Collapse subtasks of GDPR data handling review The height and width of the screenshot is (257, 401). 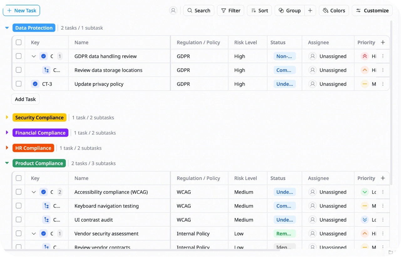[x=34, y=56]
